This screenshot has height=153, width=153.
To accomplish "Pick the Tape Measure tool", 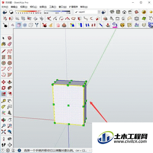I will pos(3,101).
